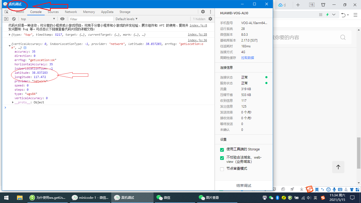
Task: Click the search magnifier in the browser window
Action: pos(343,37)
